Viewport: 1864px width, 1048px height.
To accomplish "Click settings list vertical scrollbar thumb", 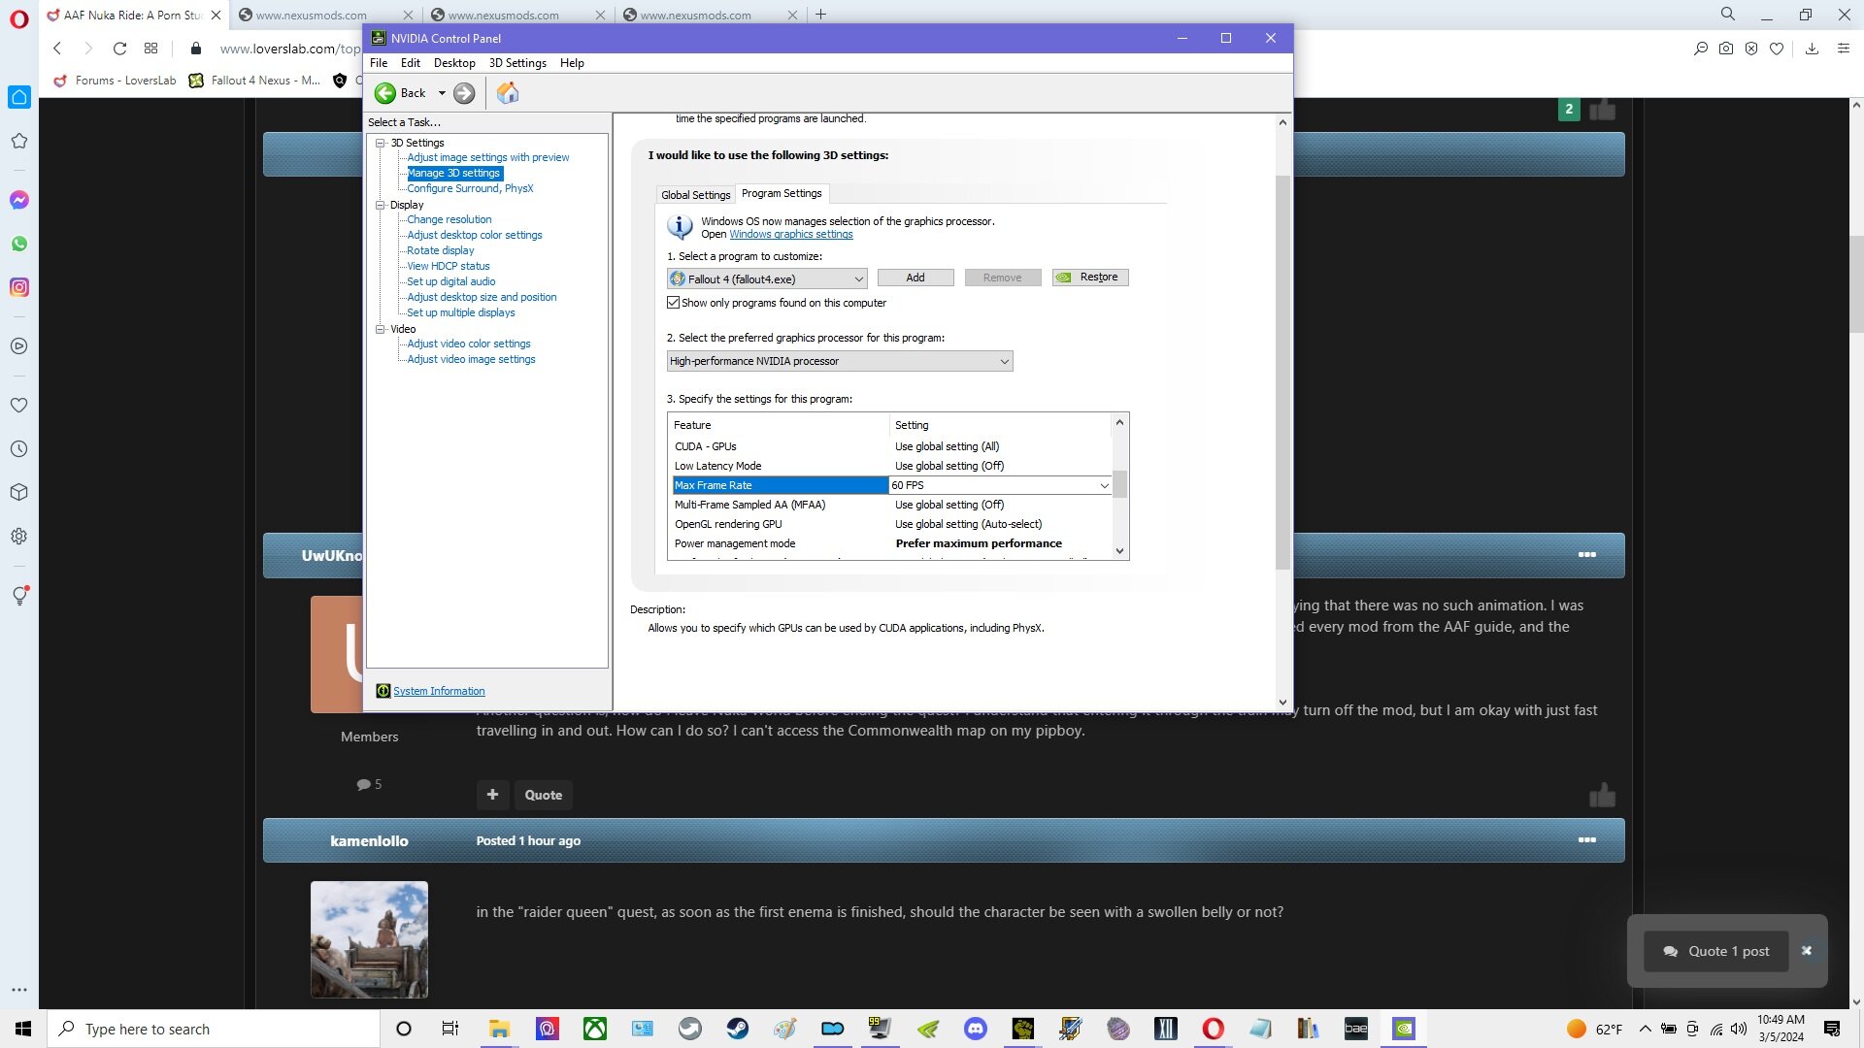I will [x=1119, y=483].
